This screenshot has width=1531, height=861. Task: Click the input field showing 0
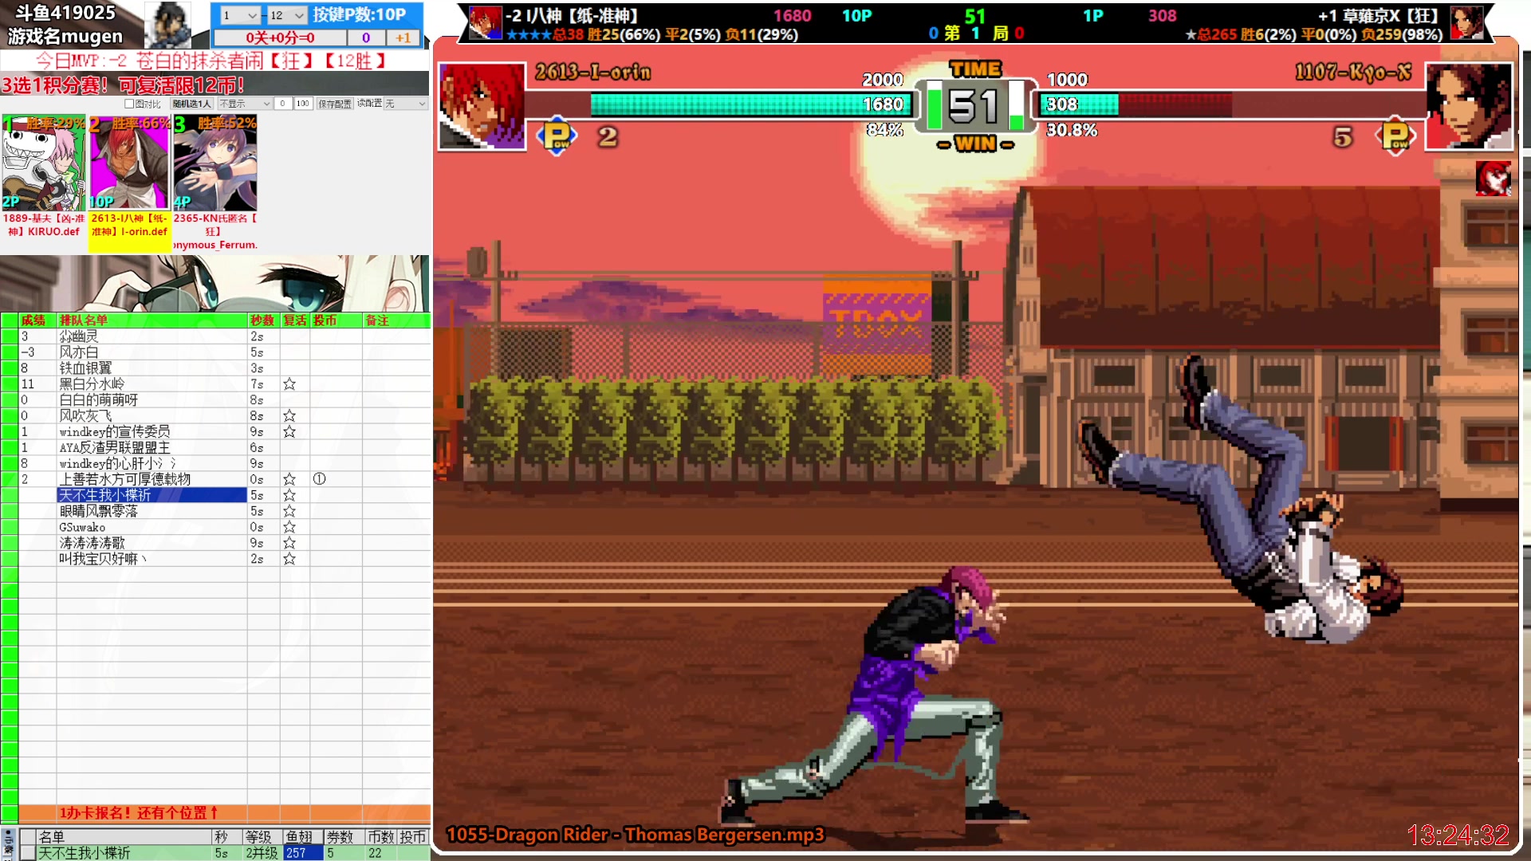pyautogui.click(x=282, y=104)
